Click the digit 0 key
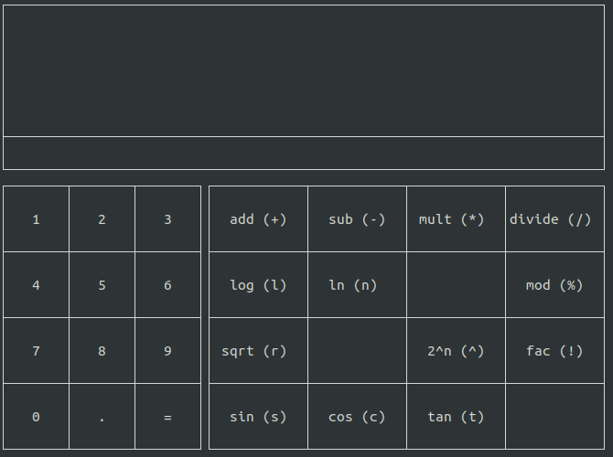Screen dimensions: 613x457 [x=36, y=417]
